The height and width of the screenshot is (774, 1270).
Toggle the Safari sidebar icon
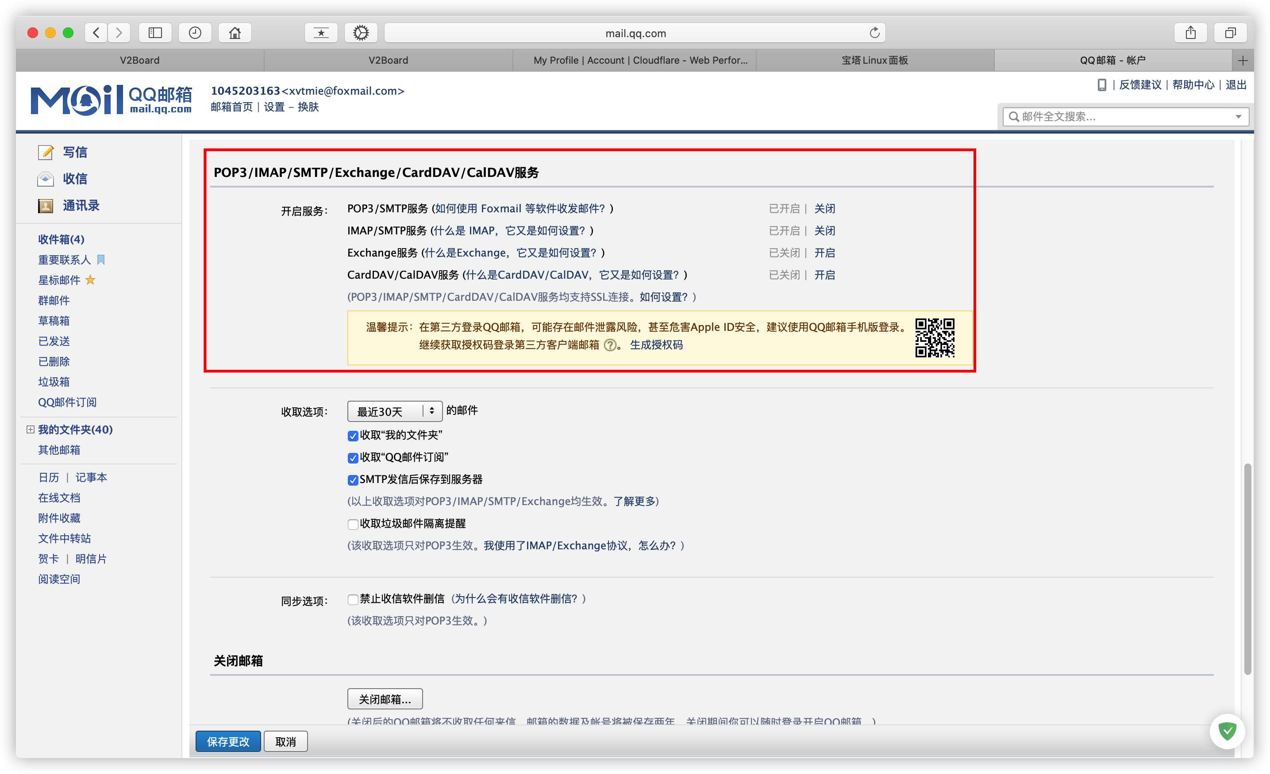[x=155, y=33]
